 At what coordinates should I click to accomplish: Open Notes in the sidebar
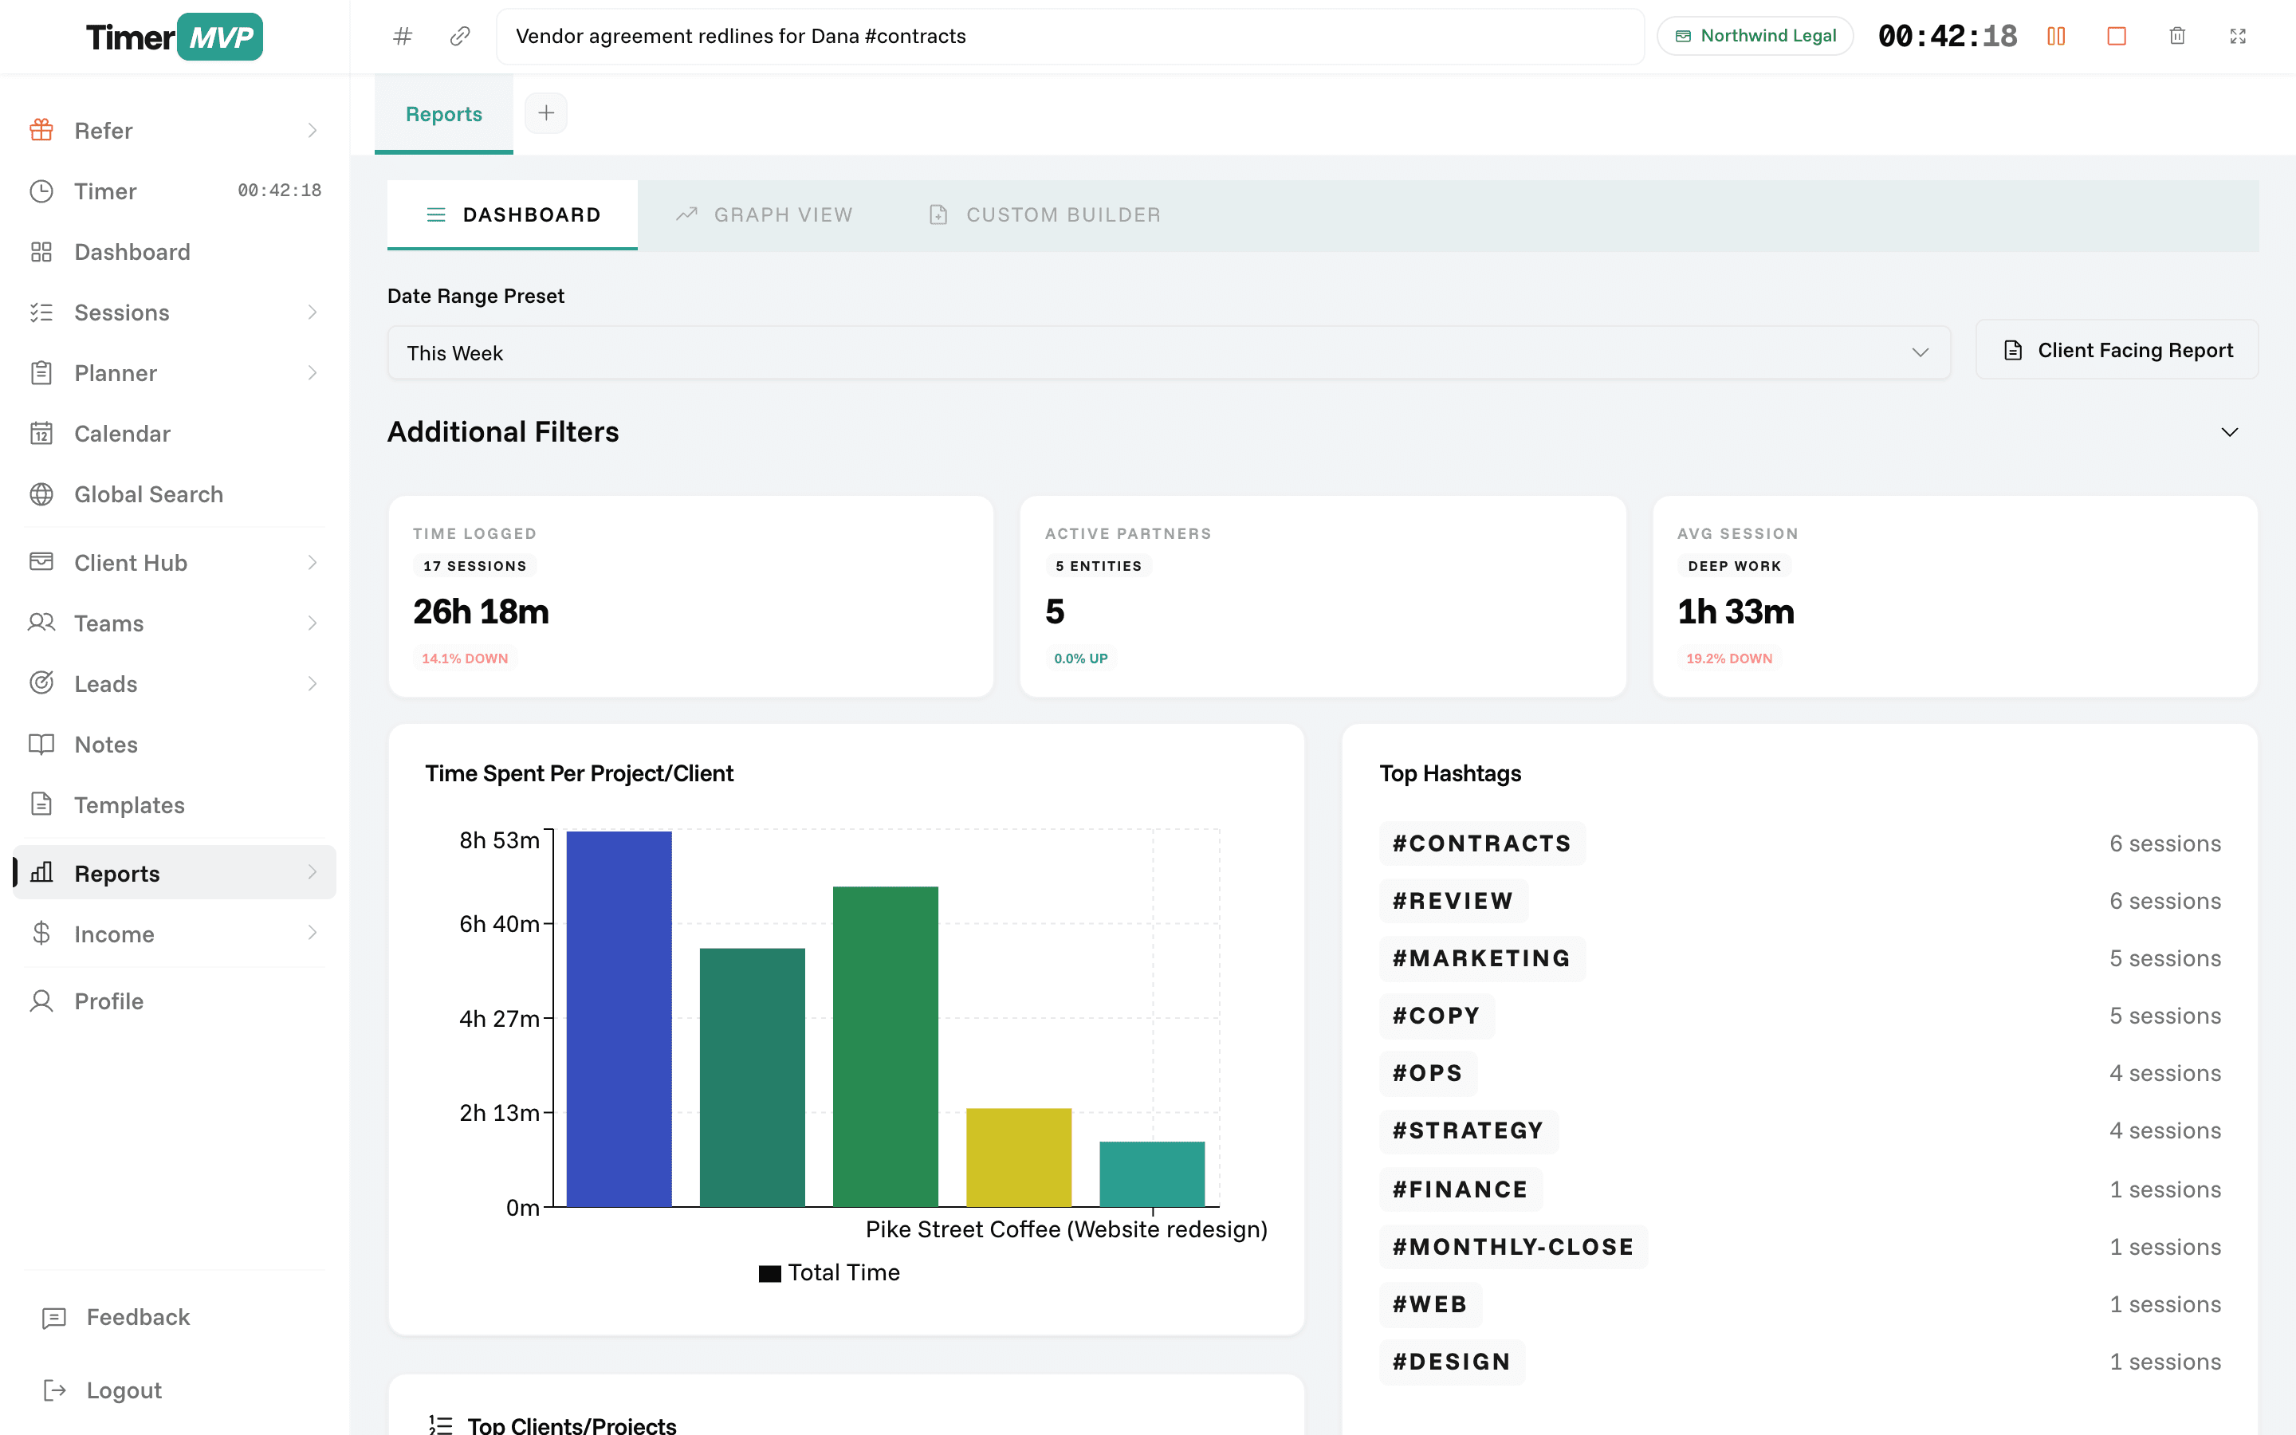point(175,744)
